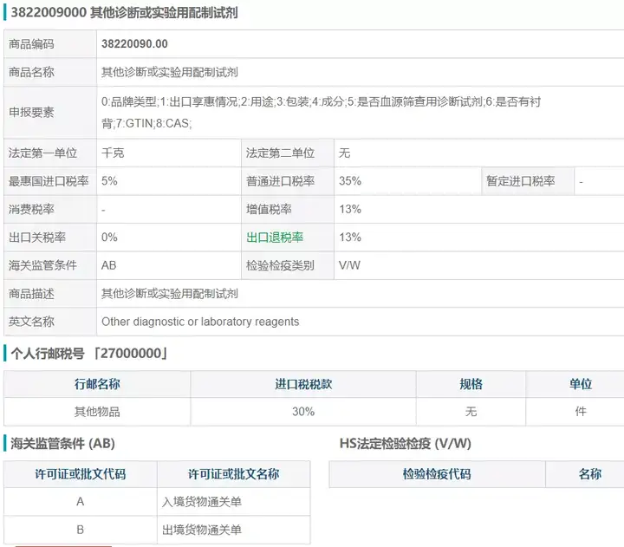Click the 个人行邮税号 「27000000」 heading
The width and height of the screenshot is (624, 547).
88,354
